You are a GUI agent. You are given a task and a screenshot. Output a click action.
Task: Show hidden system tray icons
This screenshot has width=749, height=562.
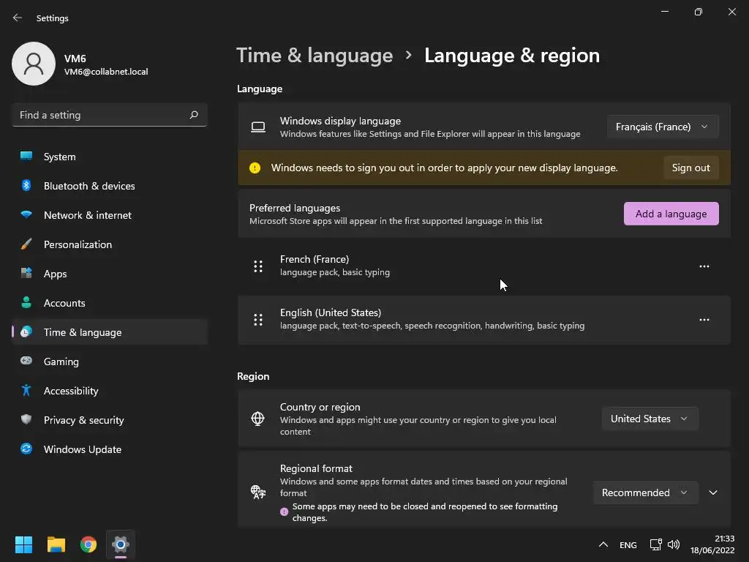[x=603, y=544]
